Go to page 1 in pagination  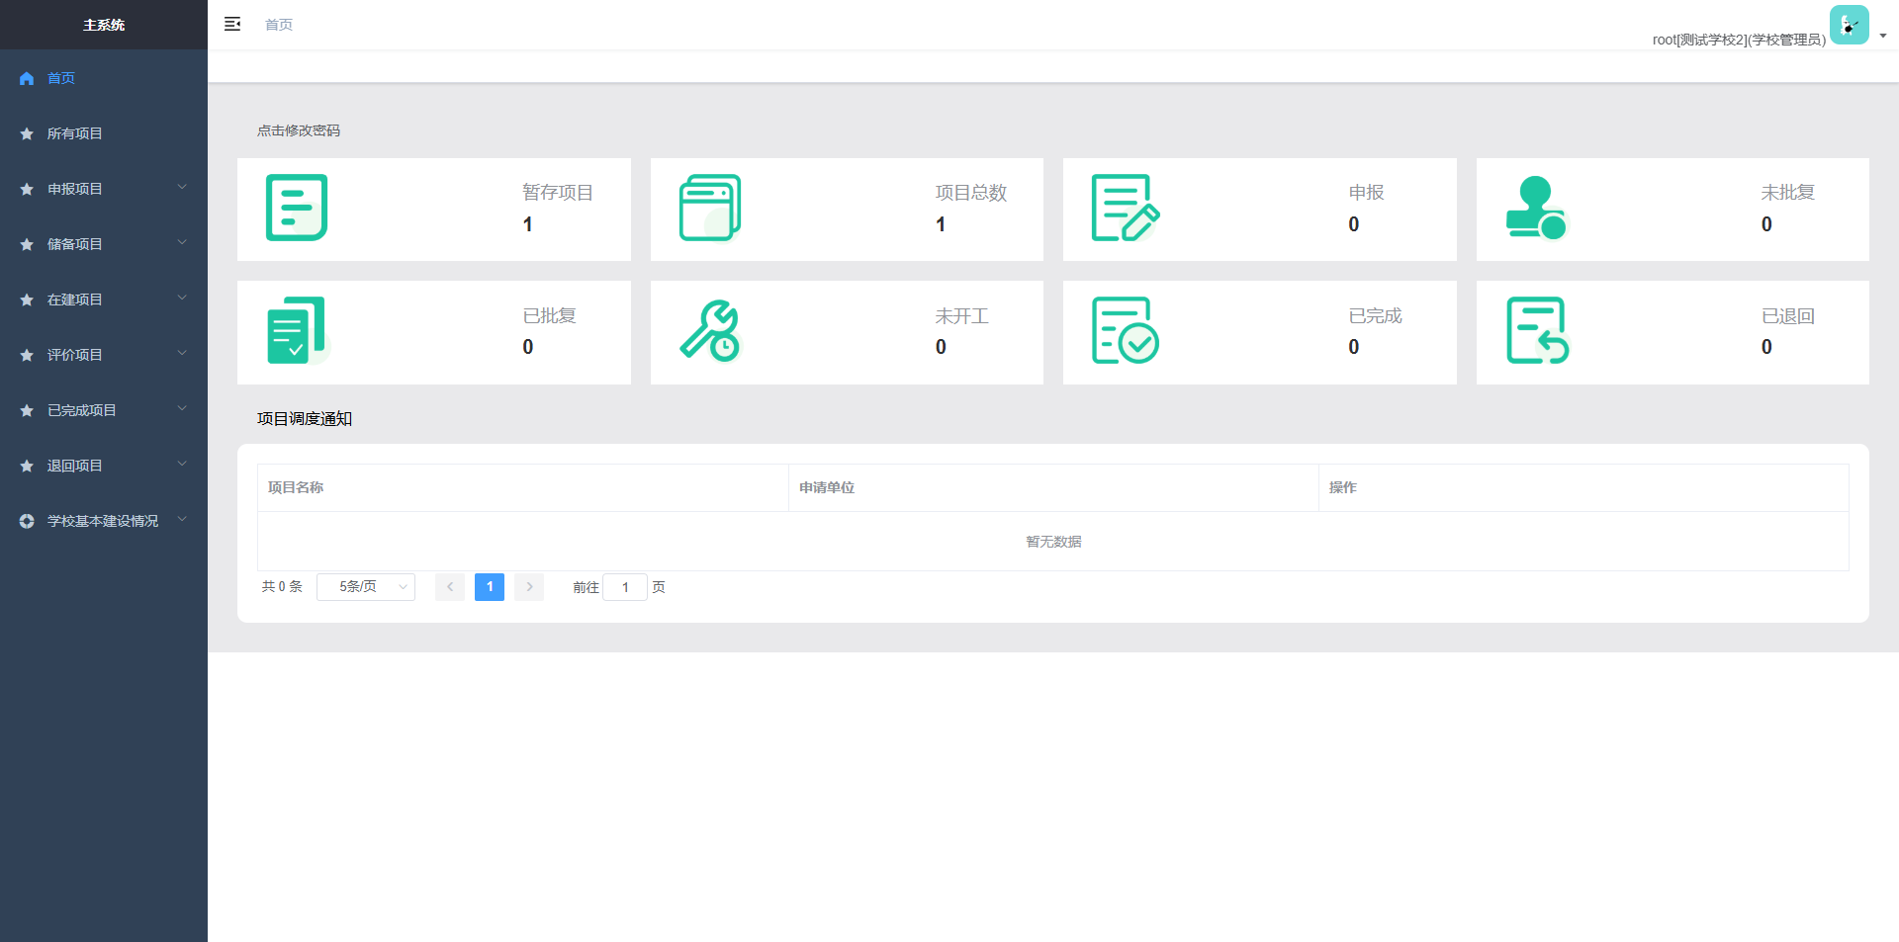(x=490, y=587)
